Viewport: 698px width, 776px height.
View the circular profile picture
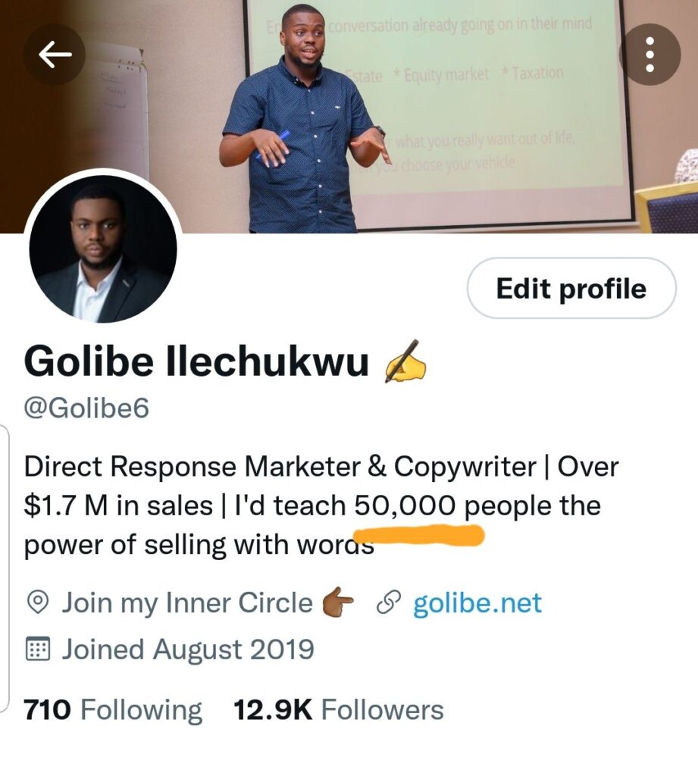103,249
